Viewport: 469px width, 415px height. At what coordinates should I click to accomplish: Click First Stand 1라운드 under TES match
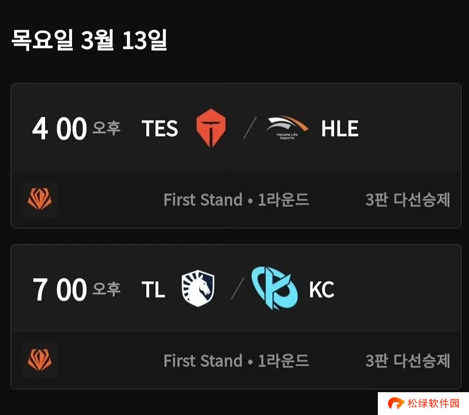236,200
